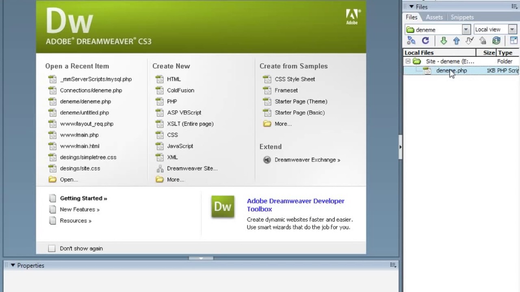Click the file icon beside HTML

(x=160, y=79)
